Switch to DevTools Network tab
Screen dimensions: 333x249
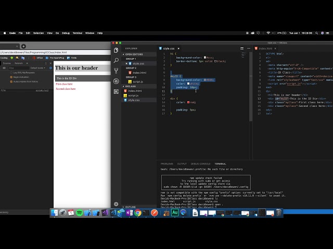coord(19,63)
